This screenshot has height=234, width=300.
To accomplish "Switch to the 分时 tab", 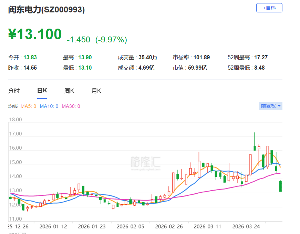I will [13, 91].
